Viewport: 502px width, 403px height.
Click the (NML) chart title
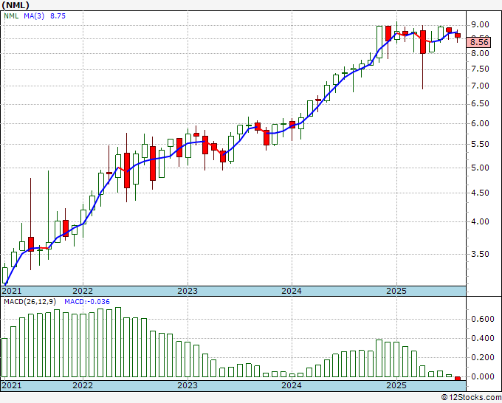pyautogui.click(x=16, y=5)
